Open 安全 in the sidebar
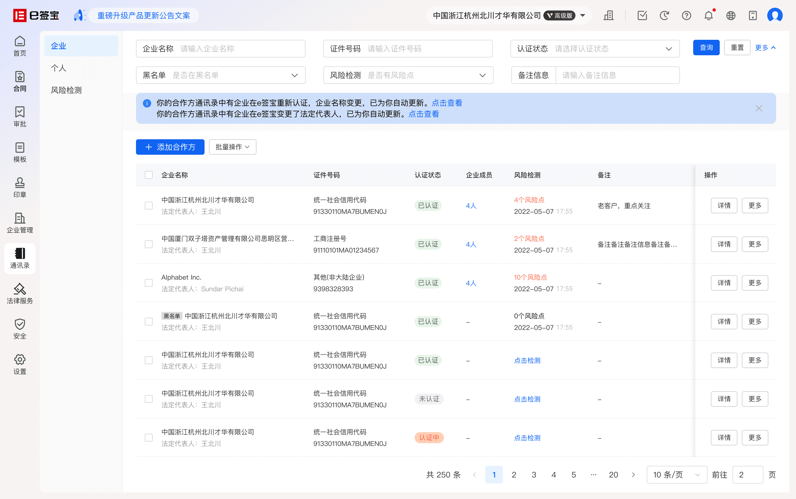This screenshot has height=499, width=796. [x=20, y=329]
